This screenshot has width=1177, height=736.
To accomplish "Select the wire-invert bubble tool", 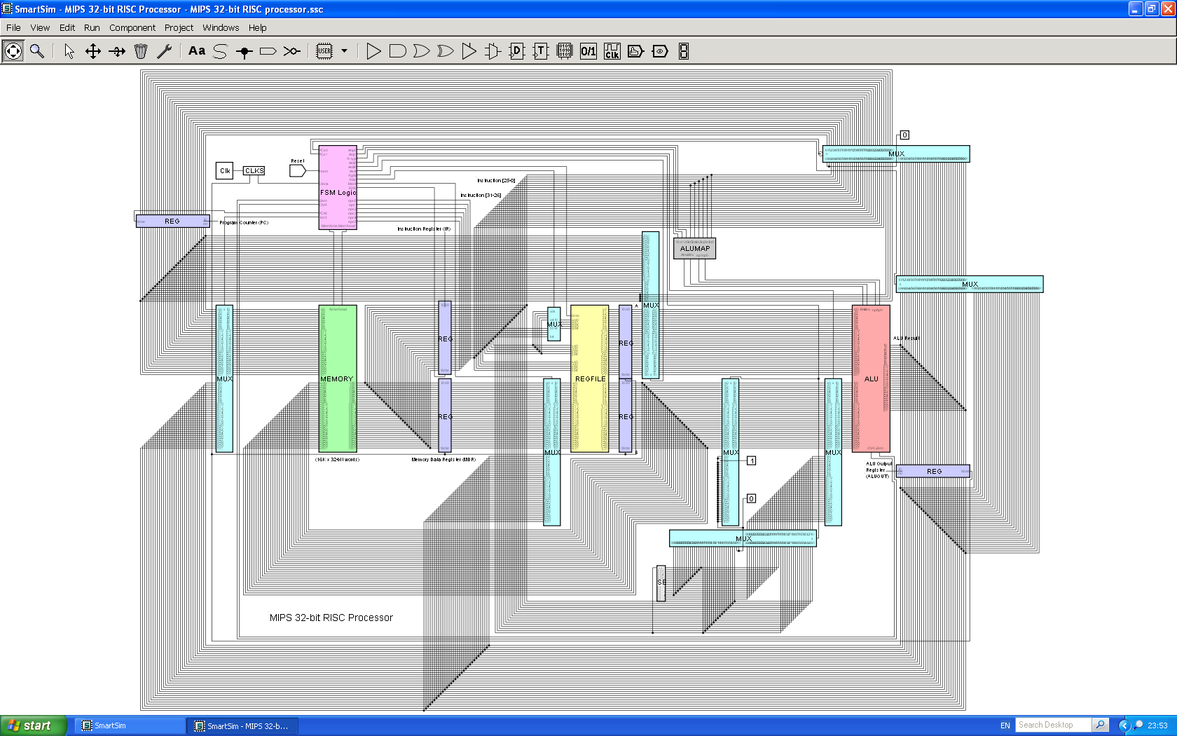I will pyautogui.click(x=292, y=51).
